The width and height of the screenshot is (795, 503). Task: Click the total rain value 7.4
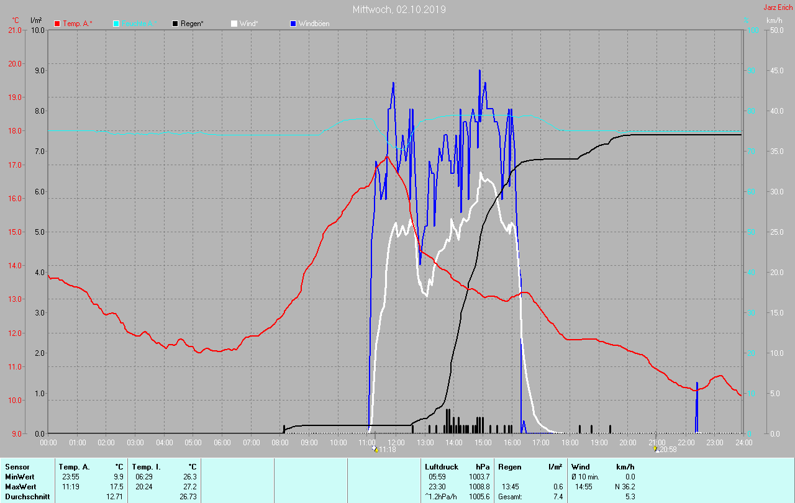tap(557, 497)
